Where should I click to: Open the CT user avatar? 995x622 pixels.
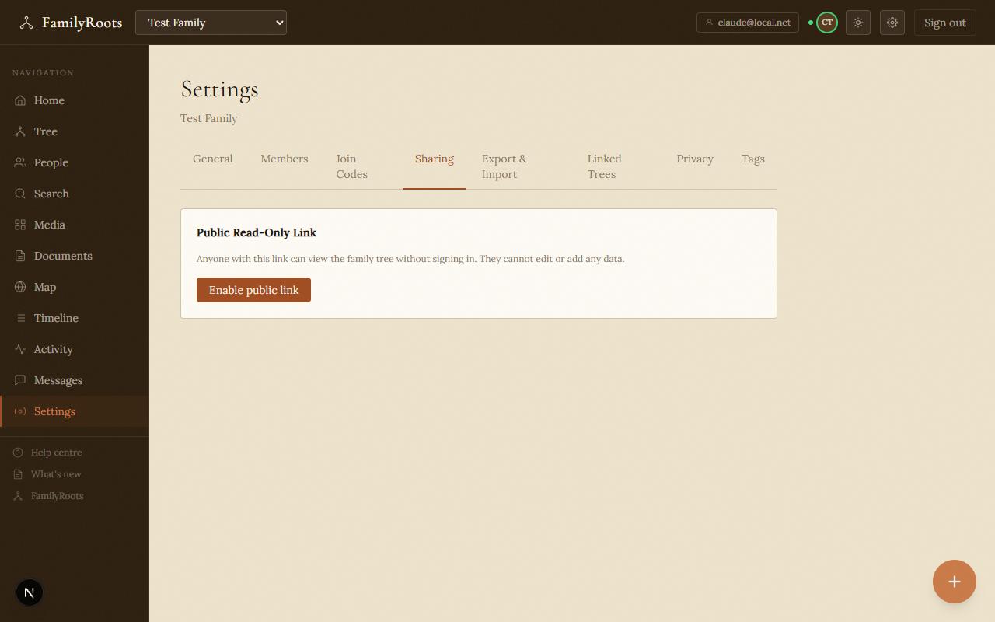[827, 23]
